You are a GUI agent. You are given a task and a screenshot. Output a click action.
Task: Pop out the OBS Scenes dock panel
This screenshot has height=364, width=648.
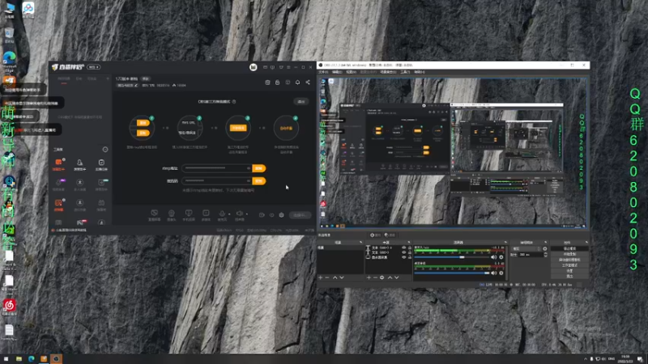[360, 242]
